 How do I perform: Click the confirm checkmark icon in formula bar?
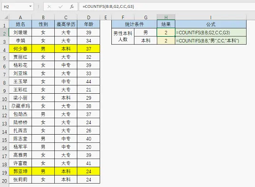[60, 6]
